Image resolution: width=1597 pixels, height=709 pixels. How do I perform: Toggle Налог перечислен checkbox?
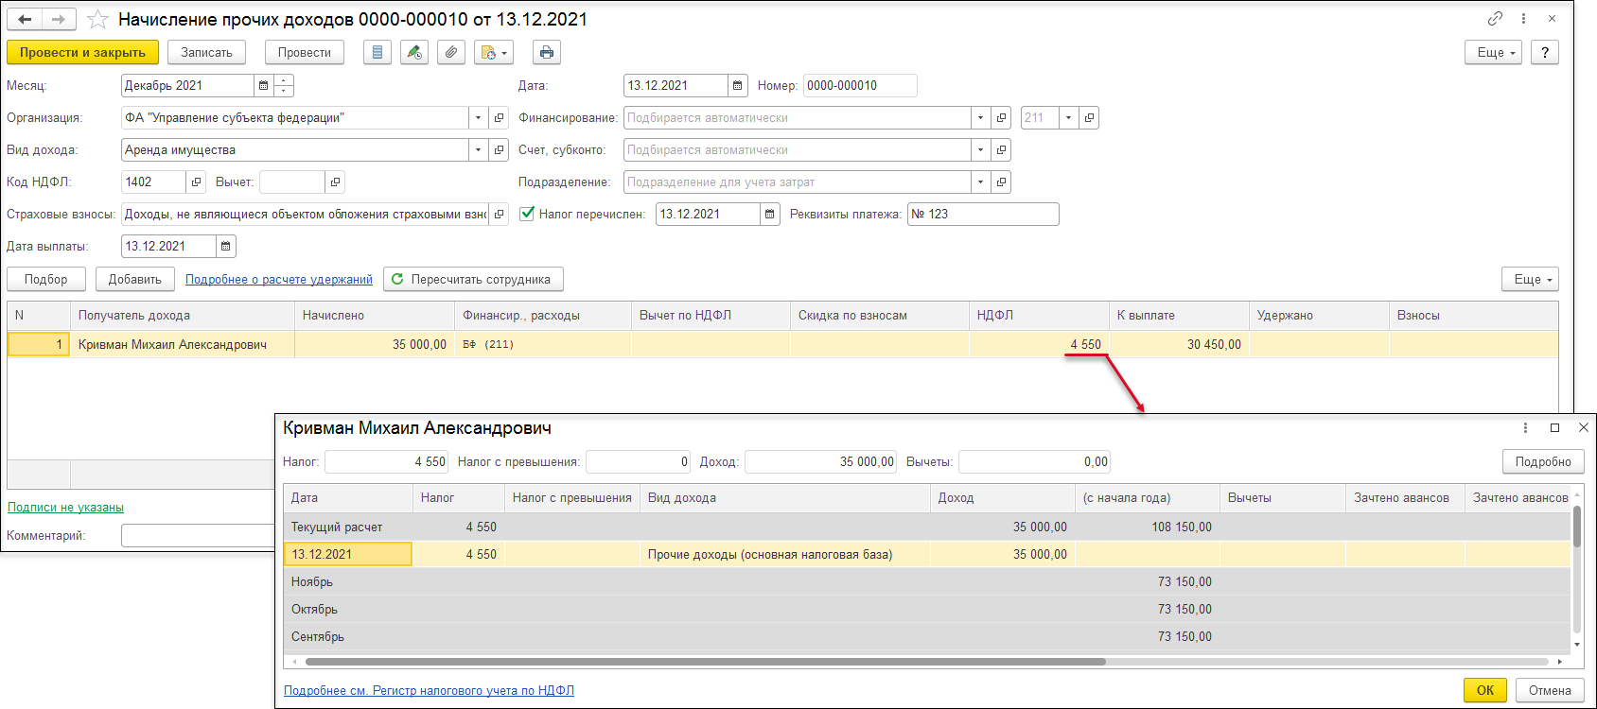coord(527,214)
